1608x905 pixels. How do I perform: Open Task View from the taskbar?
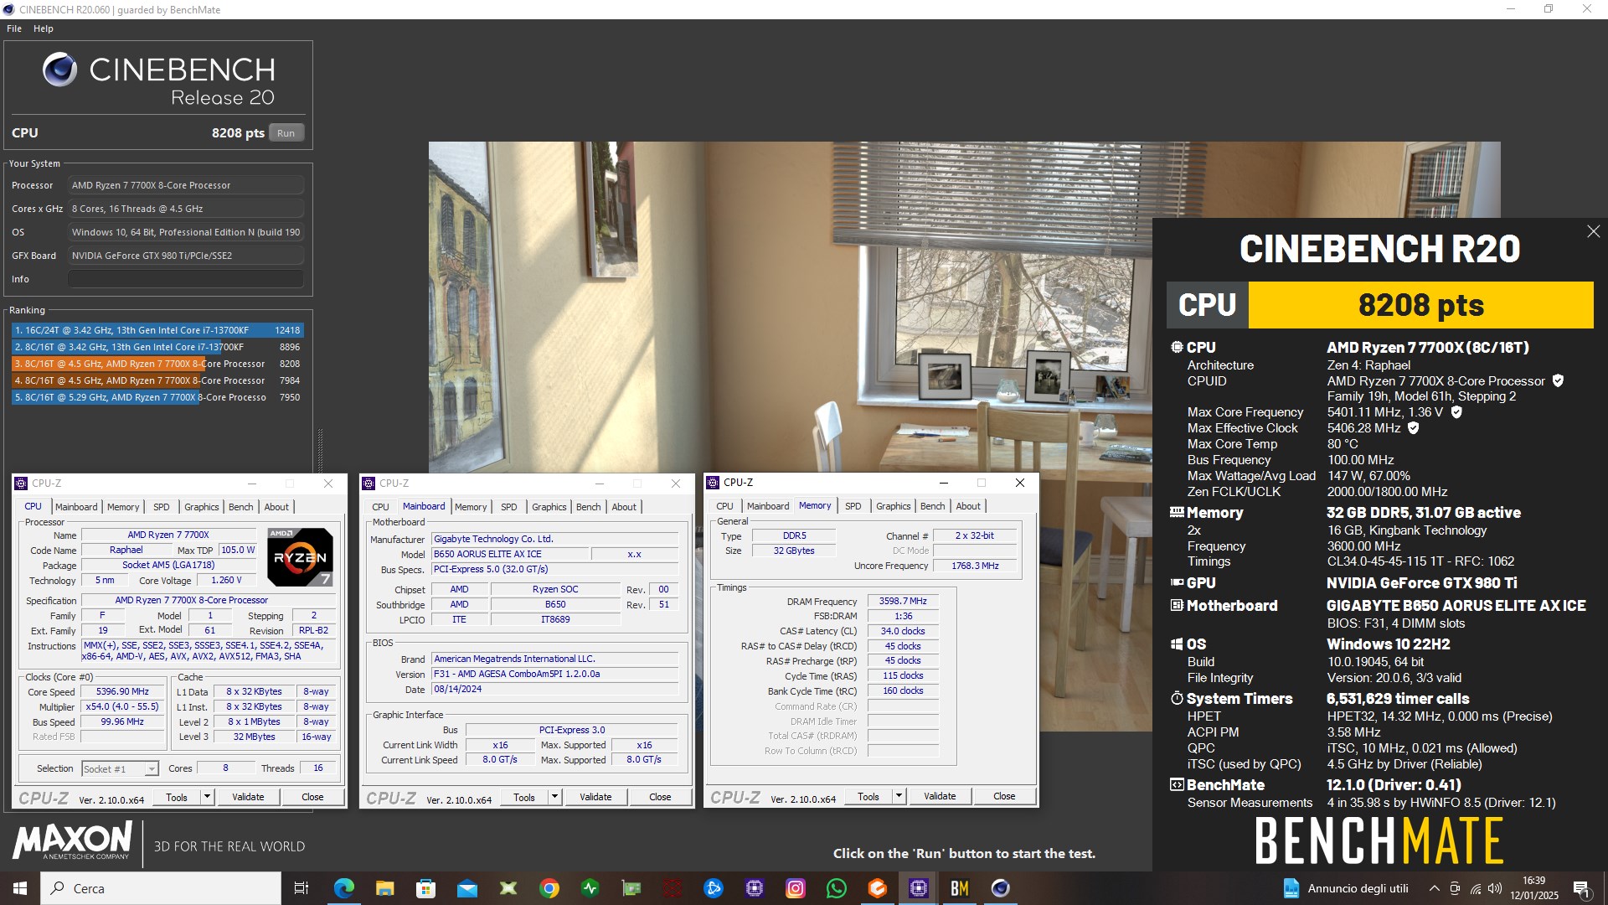(301, 888)
